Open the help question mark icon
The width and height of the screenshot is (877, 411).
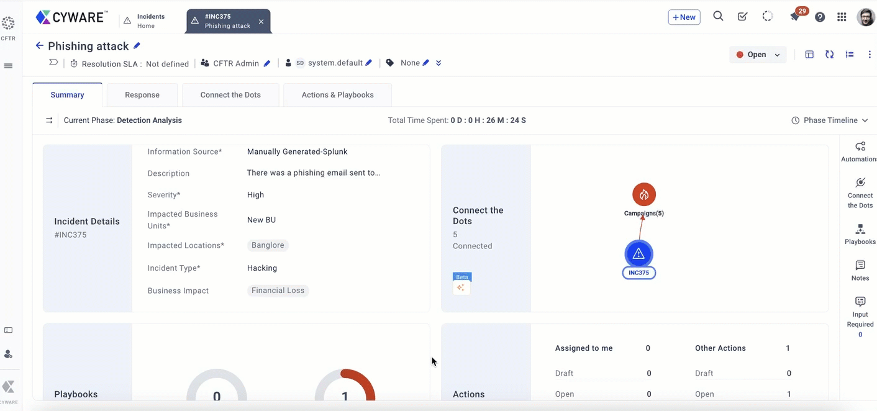(x=820, y=17)
